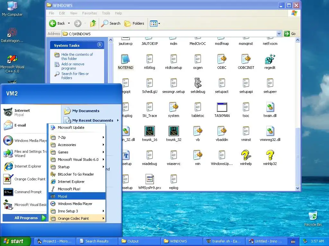
Task: Select the ntbtlog text file
Action: click(x=150, y=59)
